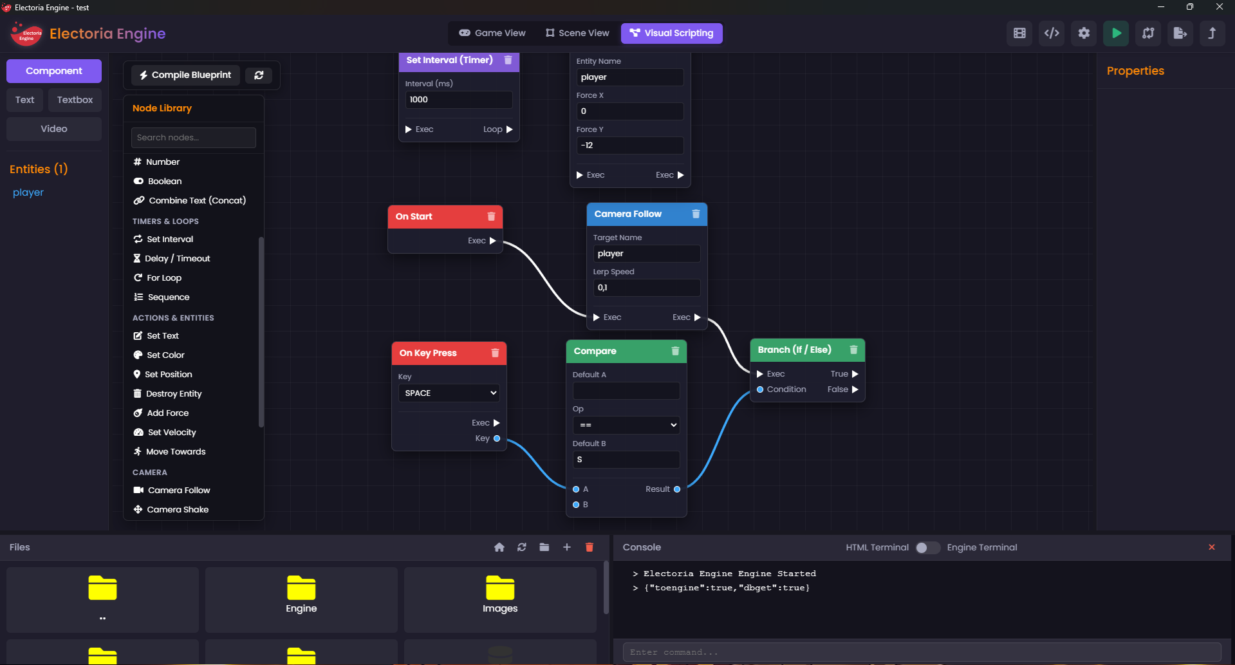The height and width of the screenshot is (665, 1235).
Task: Click the Default B field in Compare node
Action: pos(626,460)
